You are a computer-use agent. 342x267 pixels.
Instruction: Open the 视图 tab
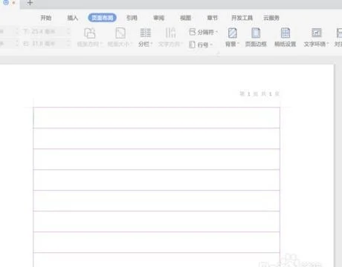click(x=185, y=18)
